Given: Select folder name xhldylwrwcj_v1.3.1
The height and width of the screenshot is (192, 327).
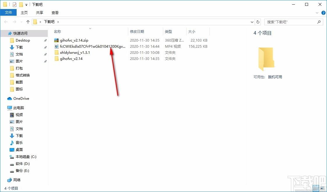Looking at the screenshot, I should (75, 52).
